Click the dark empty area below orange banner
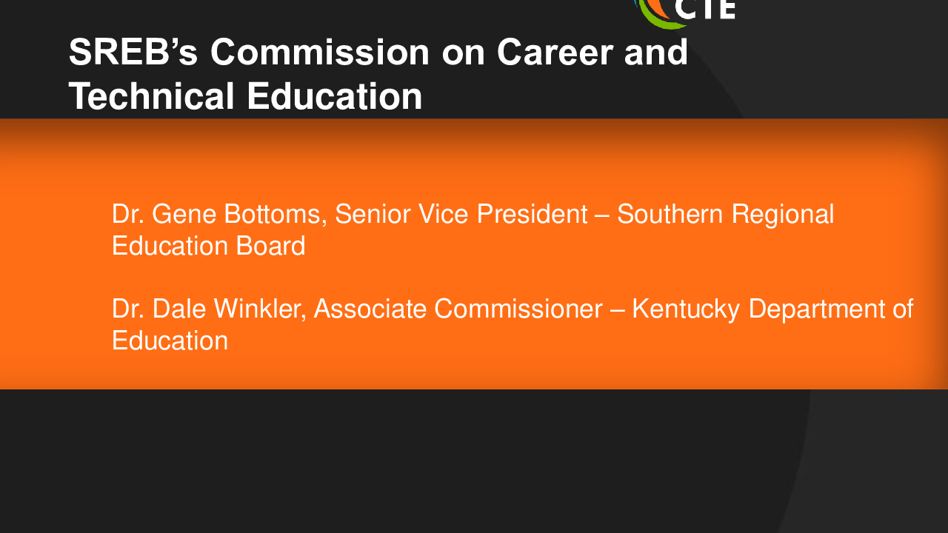This screenshot has width=948, height=533. (x=474, y=459)
